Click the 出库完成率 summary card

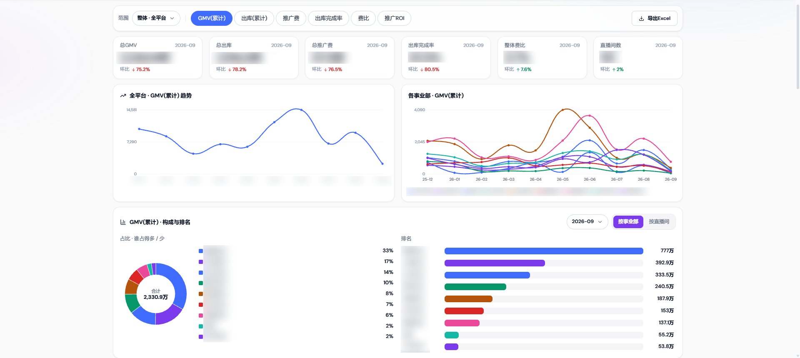click(x=446, y=57)
